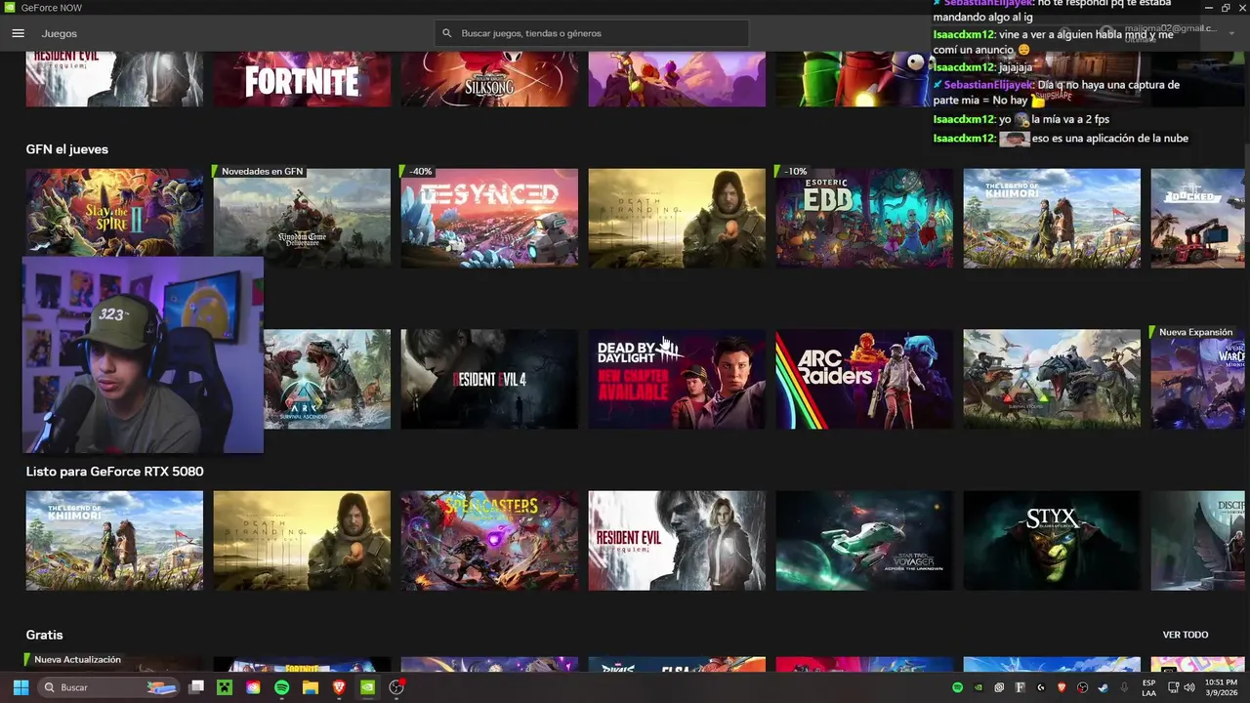Launch Minecraft from the taskbar

225,687
